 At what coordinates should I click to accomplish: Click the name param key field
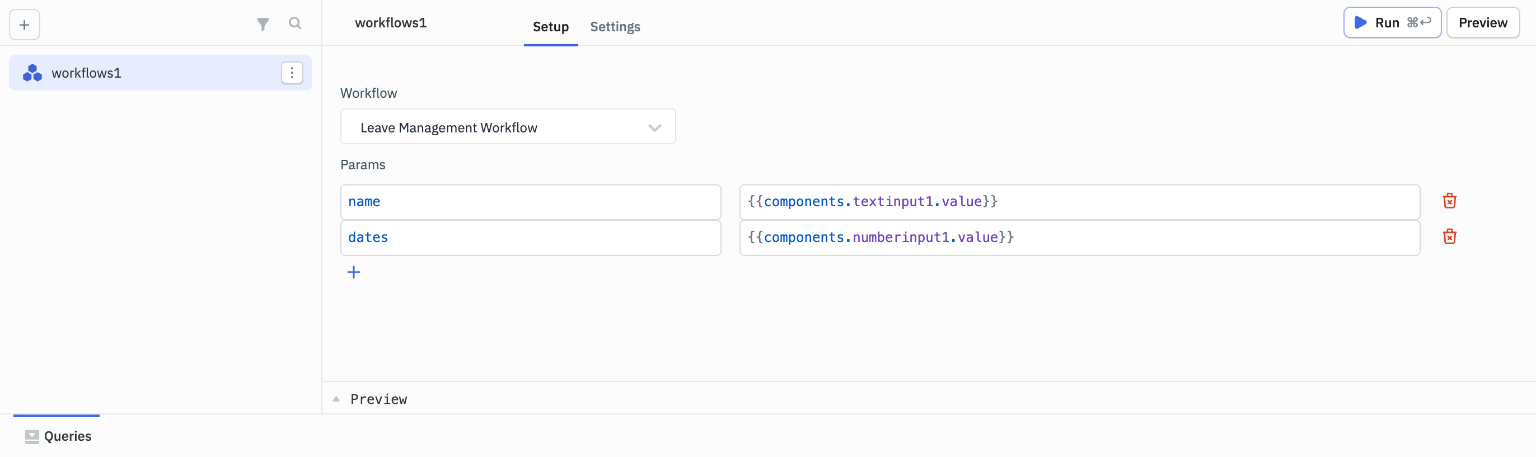(530, 202)
